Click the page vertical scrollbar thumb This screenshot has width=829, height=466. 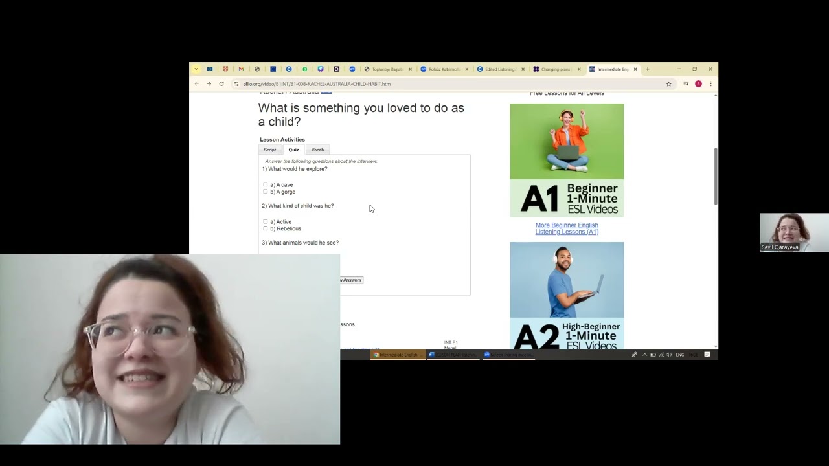(715, 176)
